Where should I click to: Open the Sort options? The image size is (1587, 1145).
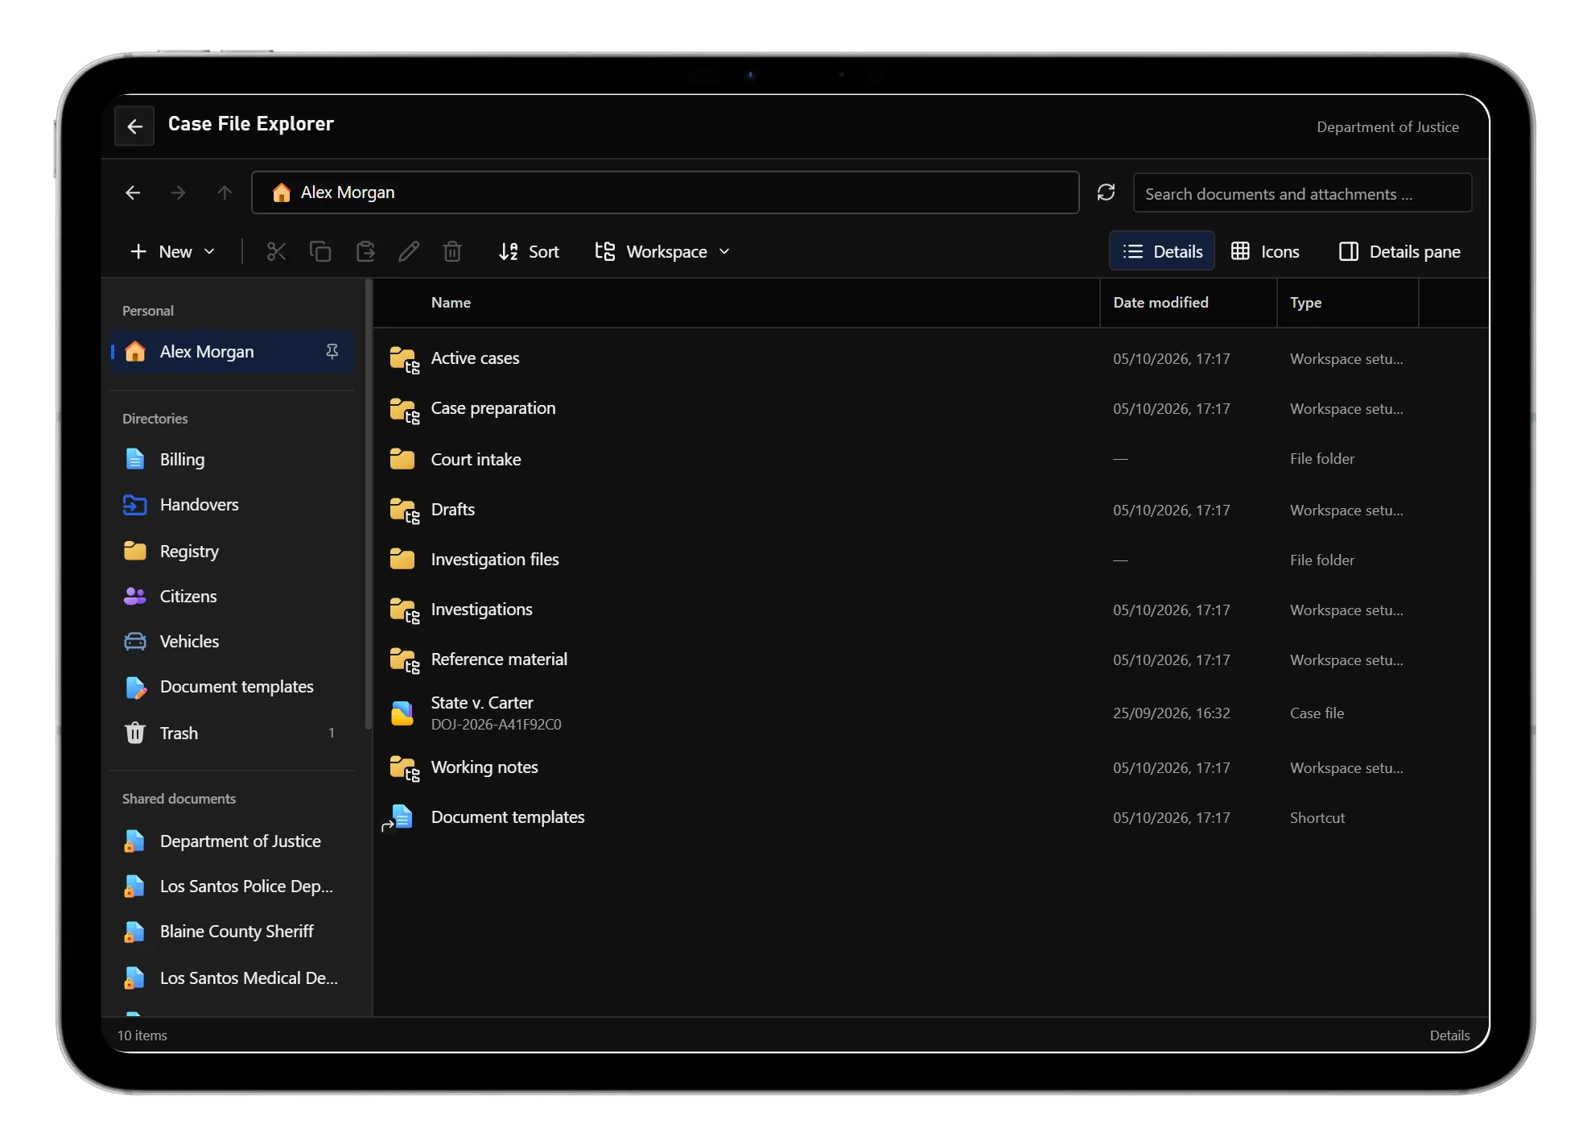(529, 252)
